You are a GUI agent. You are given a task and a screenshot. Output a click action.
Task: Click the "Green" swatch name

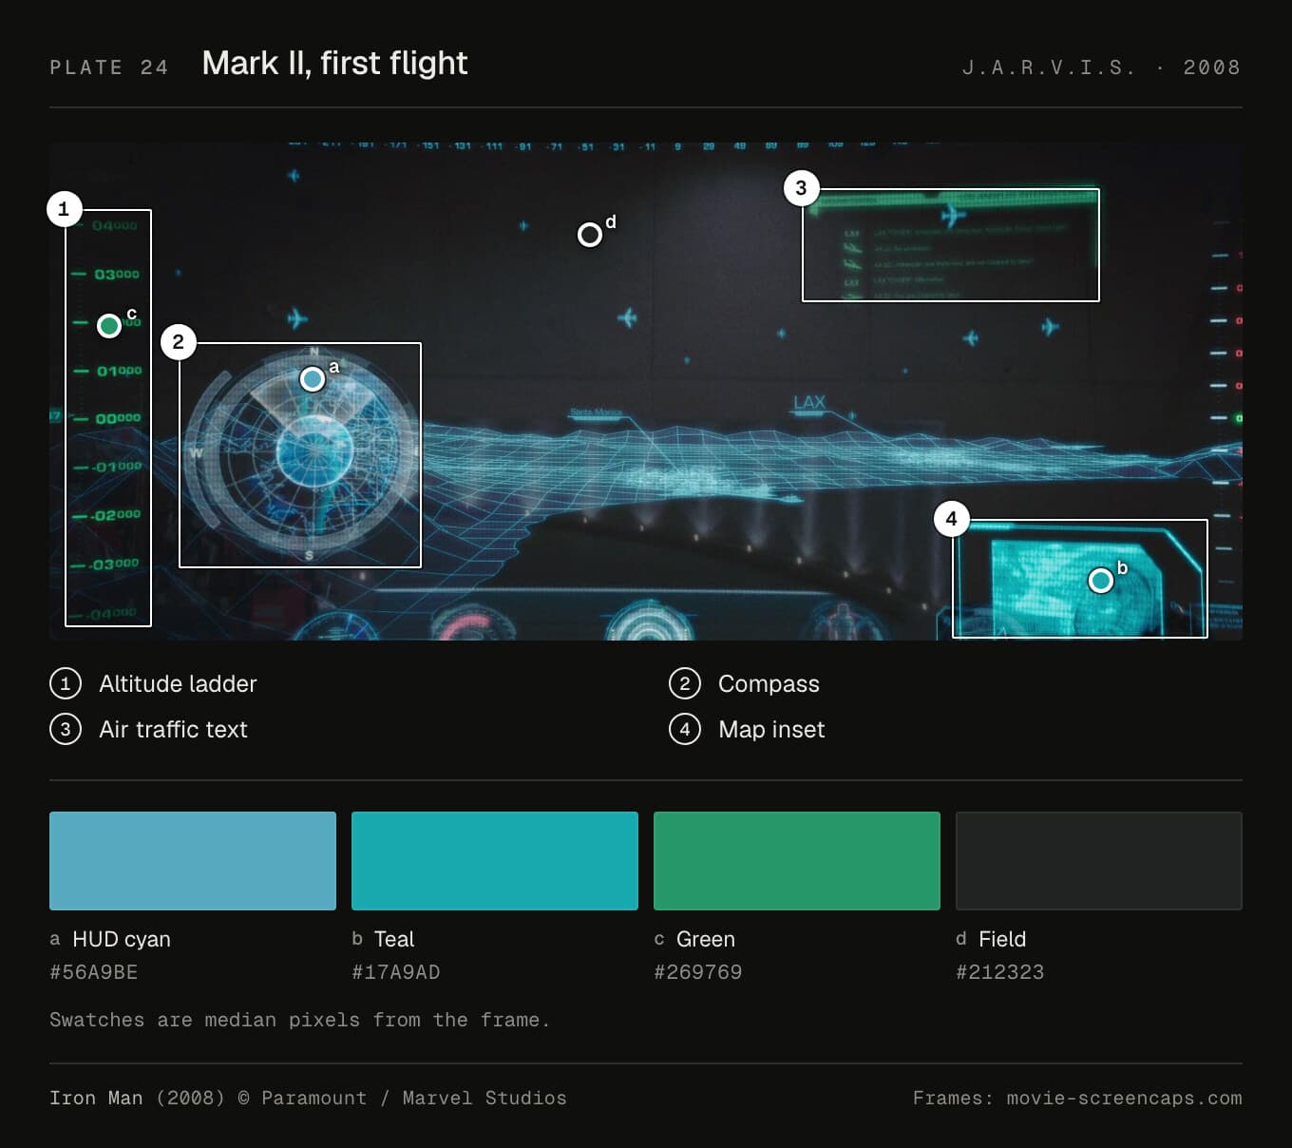[x=706, y=939]
